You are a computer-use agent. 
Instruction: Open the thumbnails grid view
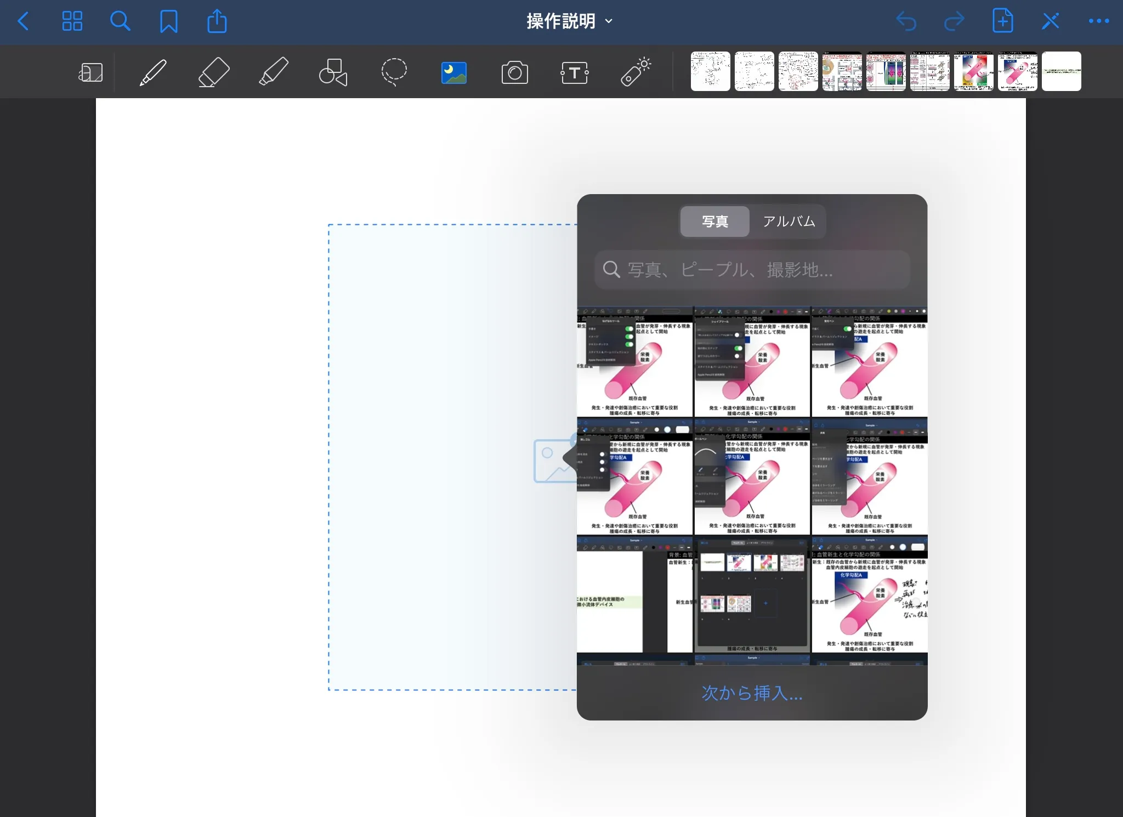click(x=72, y=21)
